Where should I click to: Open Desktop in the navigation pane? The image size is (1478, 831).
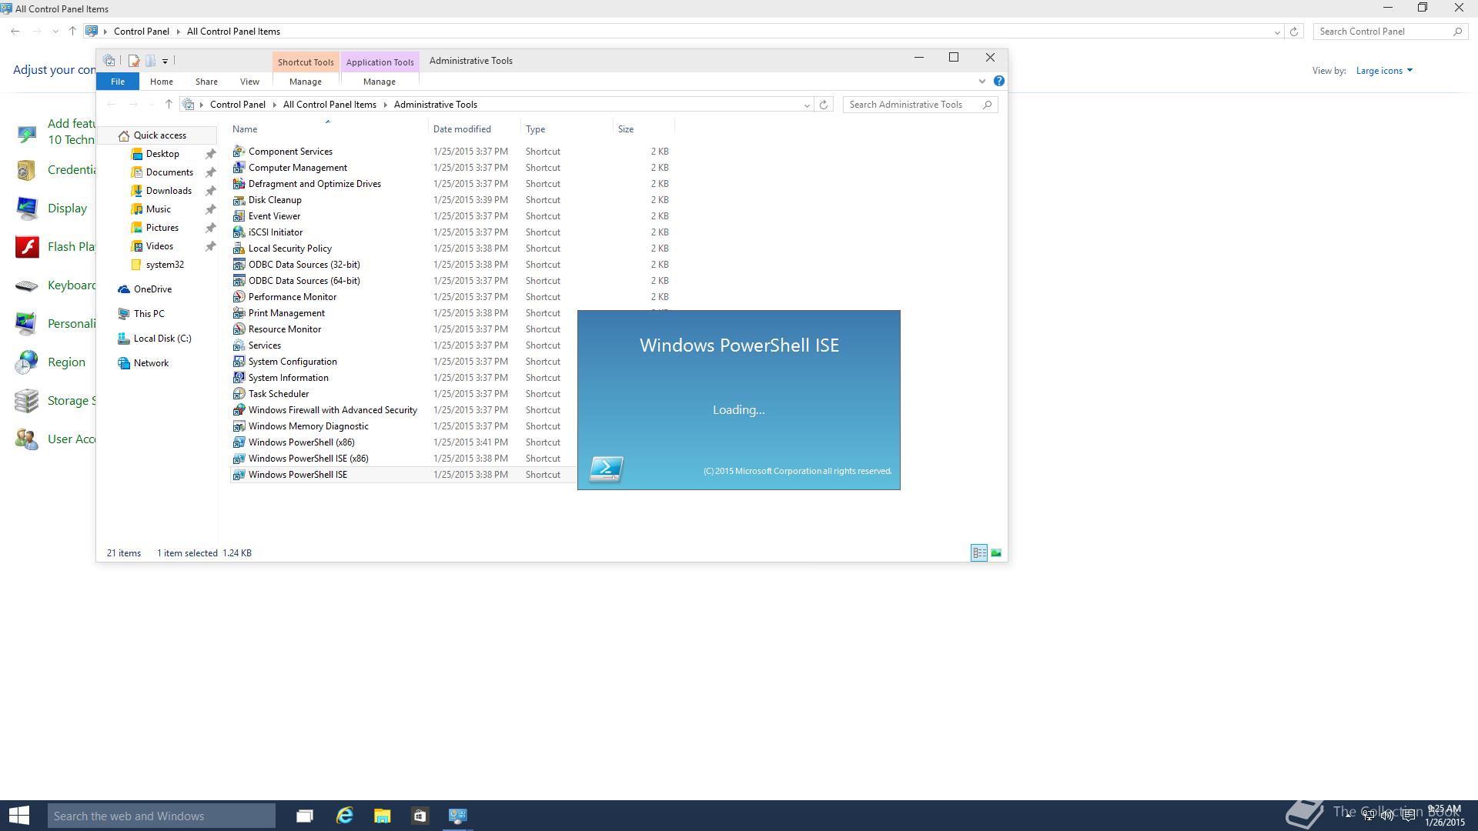[x=162, y=154]
